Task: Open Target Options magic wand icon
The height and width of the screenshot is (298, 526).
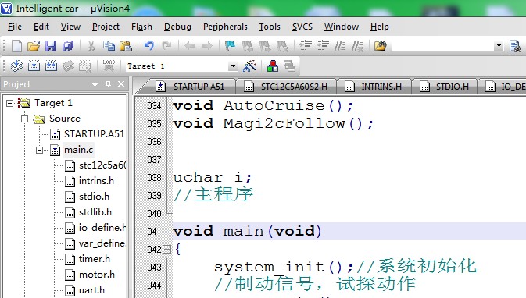Action: coord(249,66)
